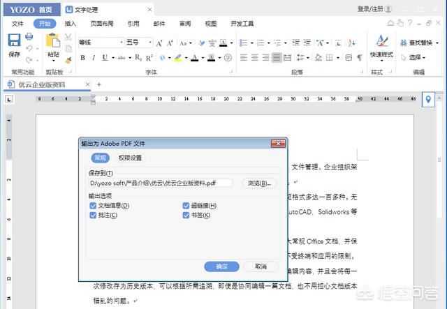The height and width of the screenshot is (309, 447).
Task: Click the Distributed alignment icon
Action: click(x=288, y=58)
